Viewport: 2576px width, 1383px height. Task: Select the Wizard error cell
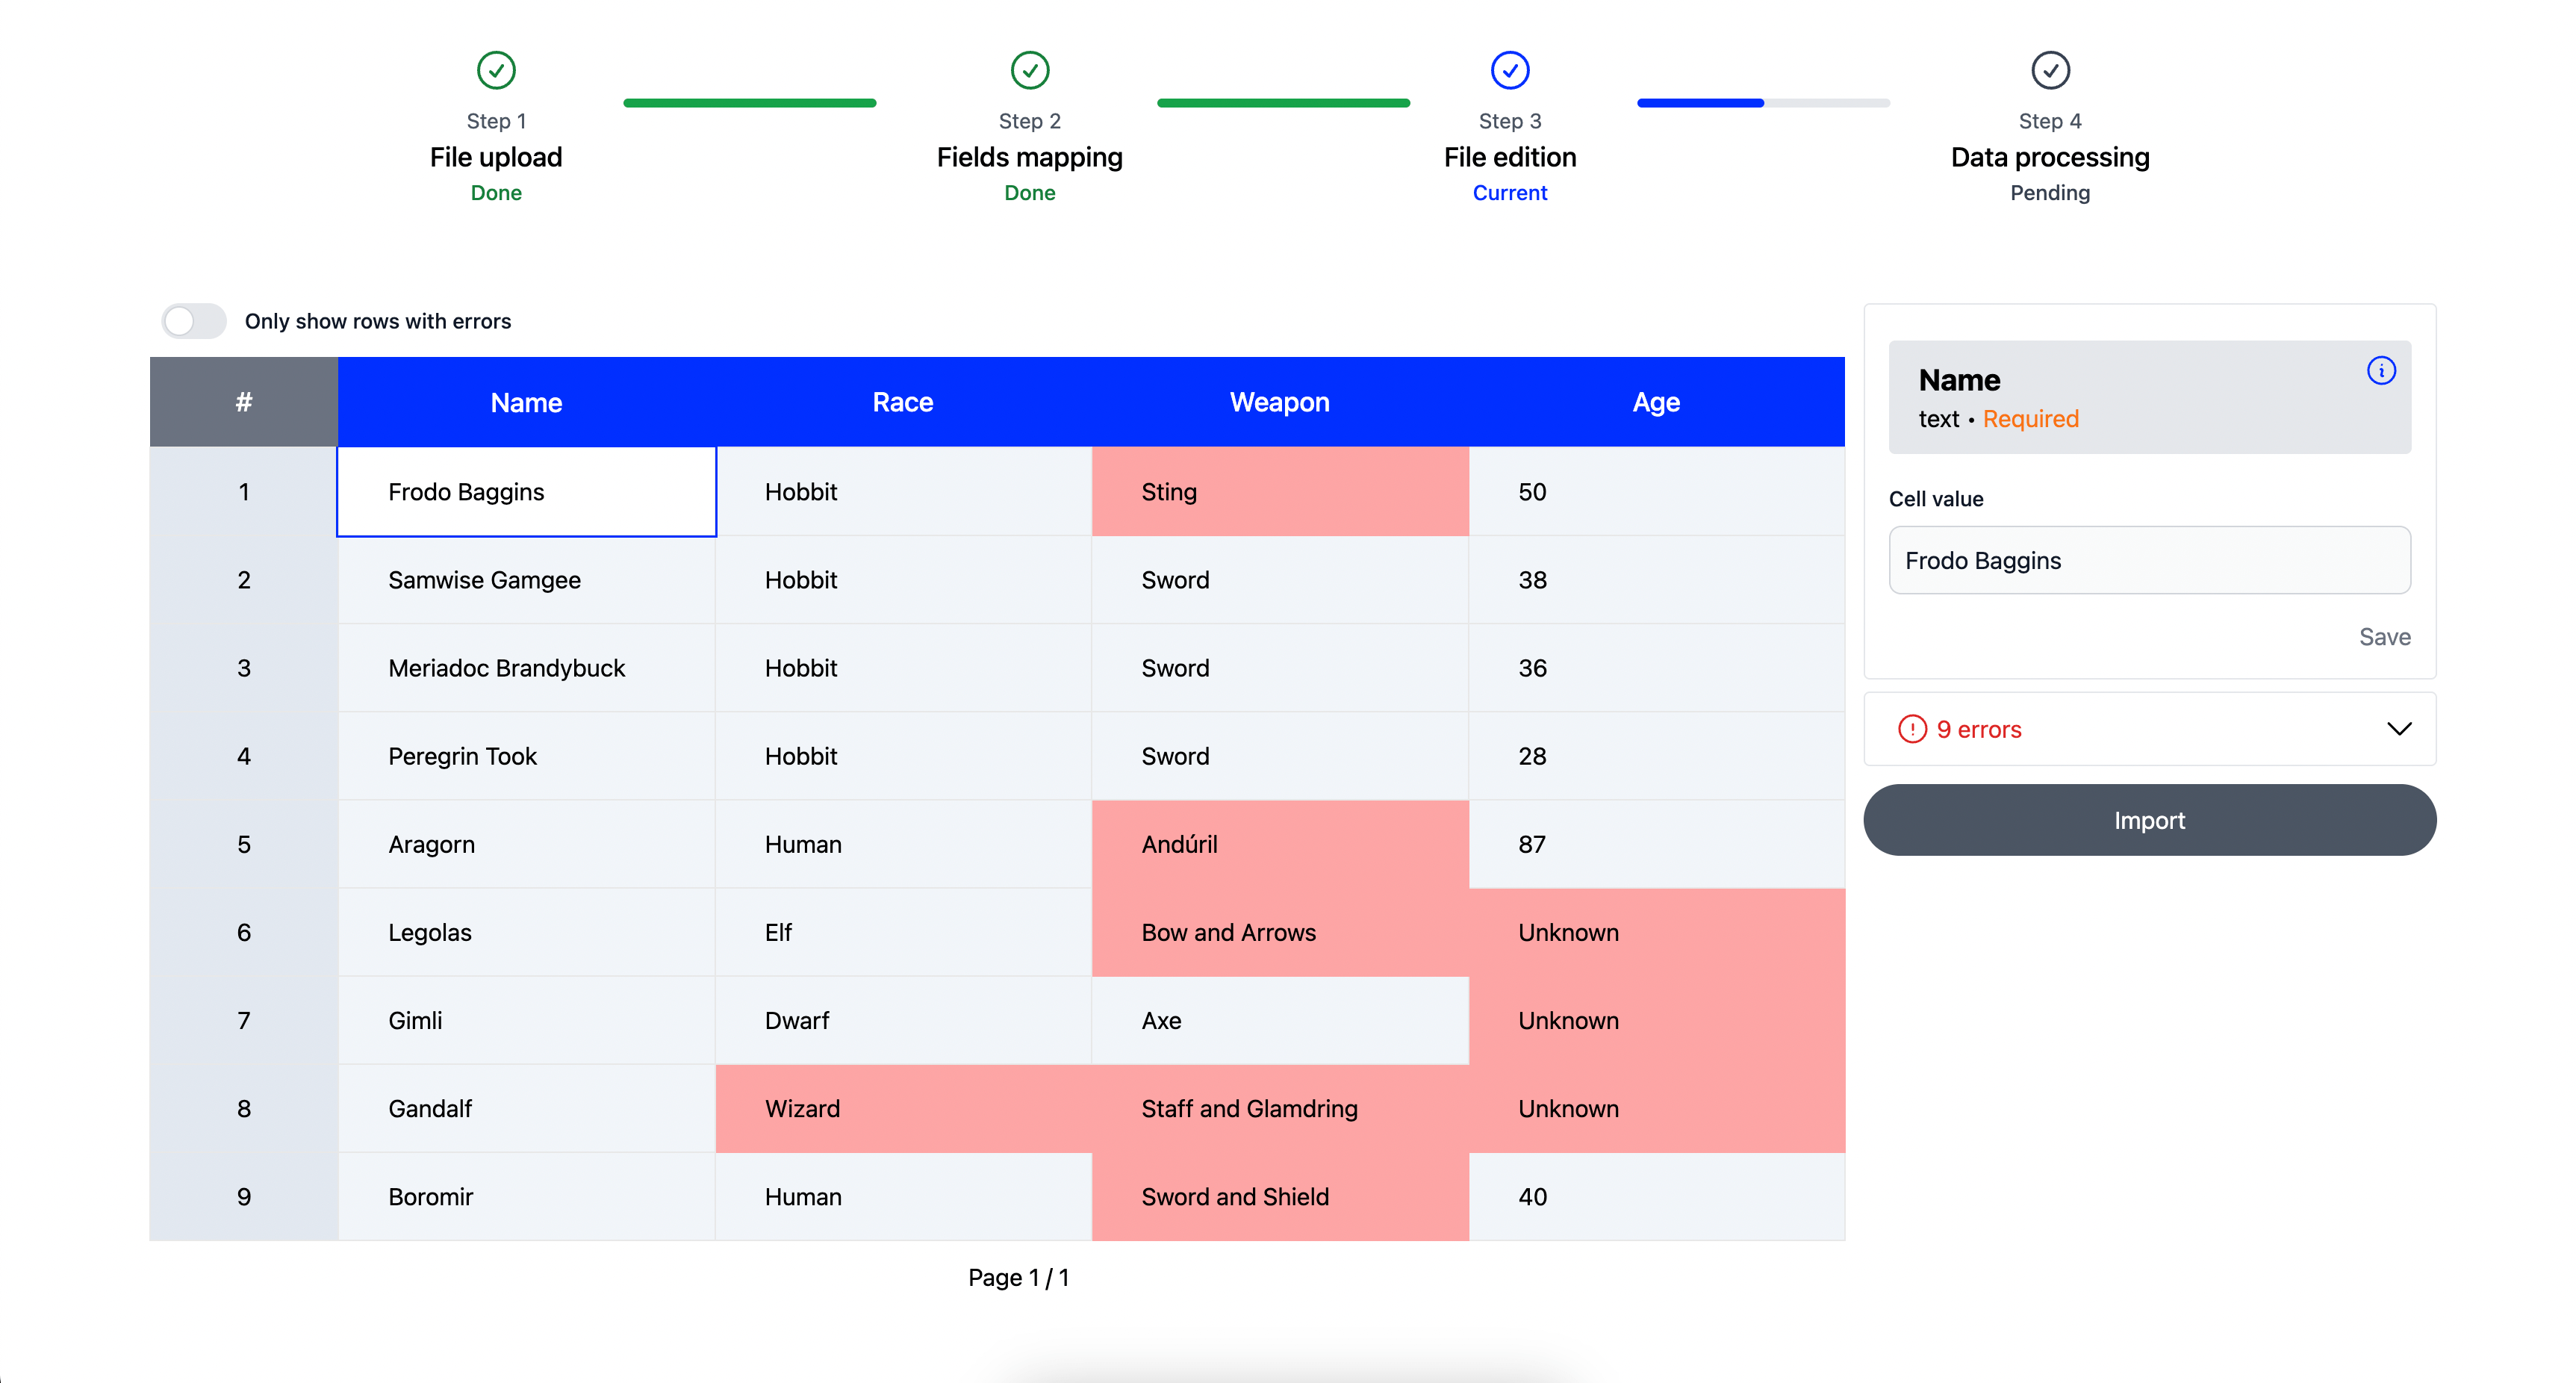click(903, 1108)
